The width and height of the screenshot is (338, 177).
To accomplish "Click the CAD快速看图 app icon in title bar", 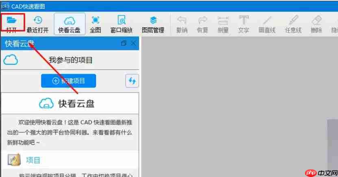I will click(5, 6).
